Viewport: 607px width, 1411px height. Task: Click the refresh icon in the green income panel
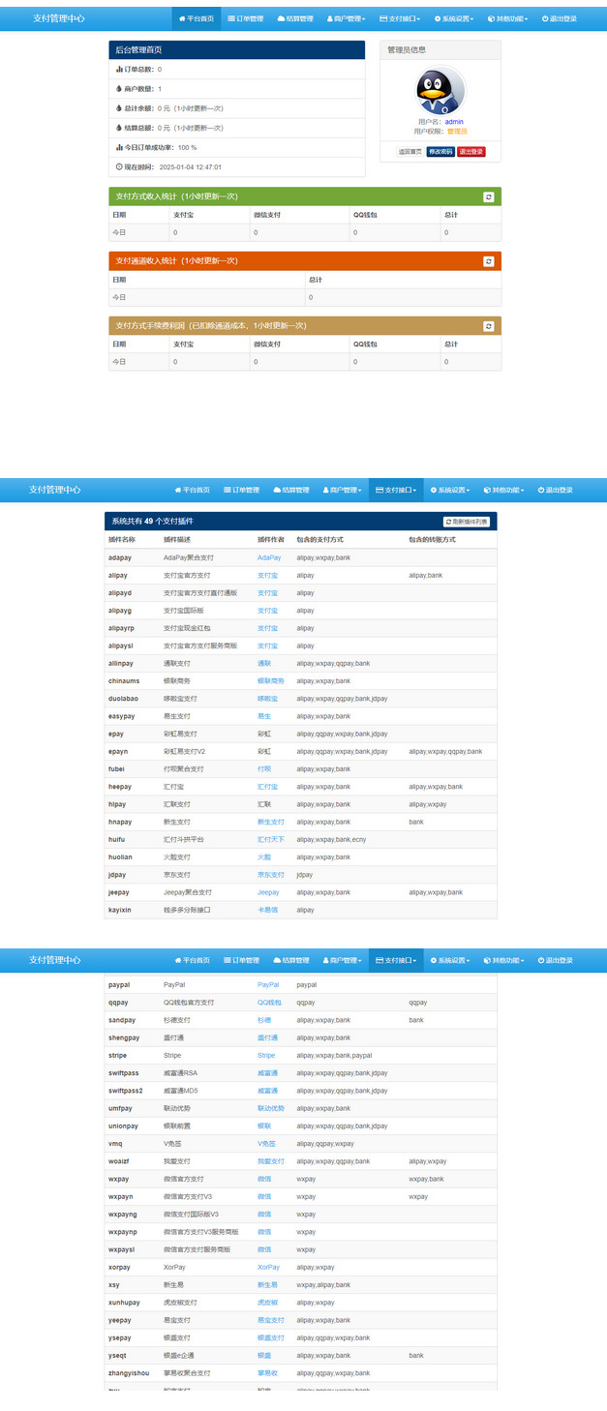point(489,196)
